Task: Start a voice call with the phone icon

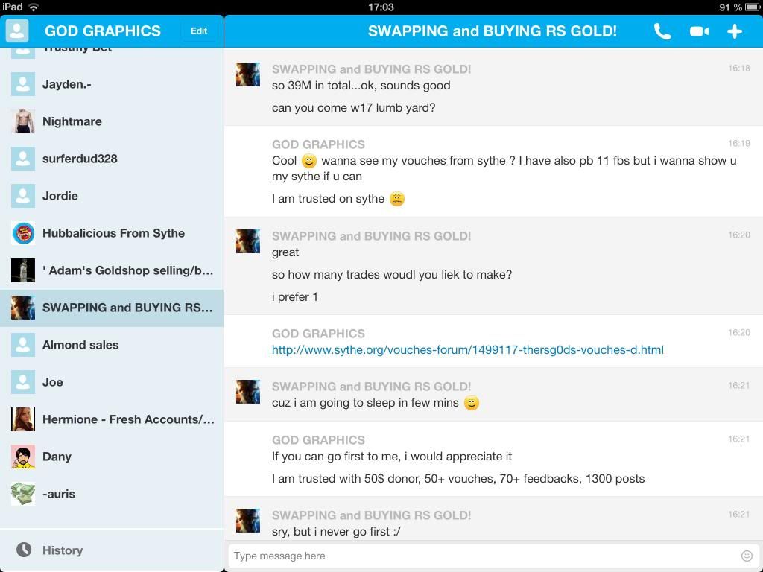Action: (662, 31)
